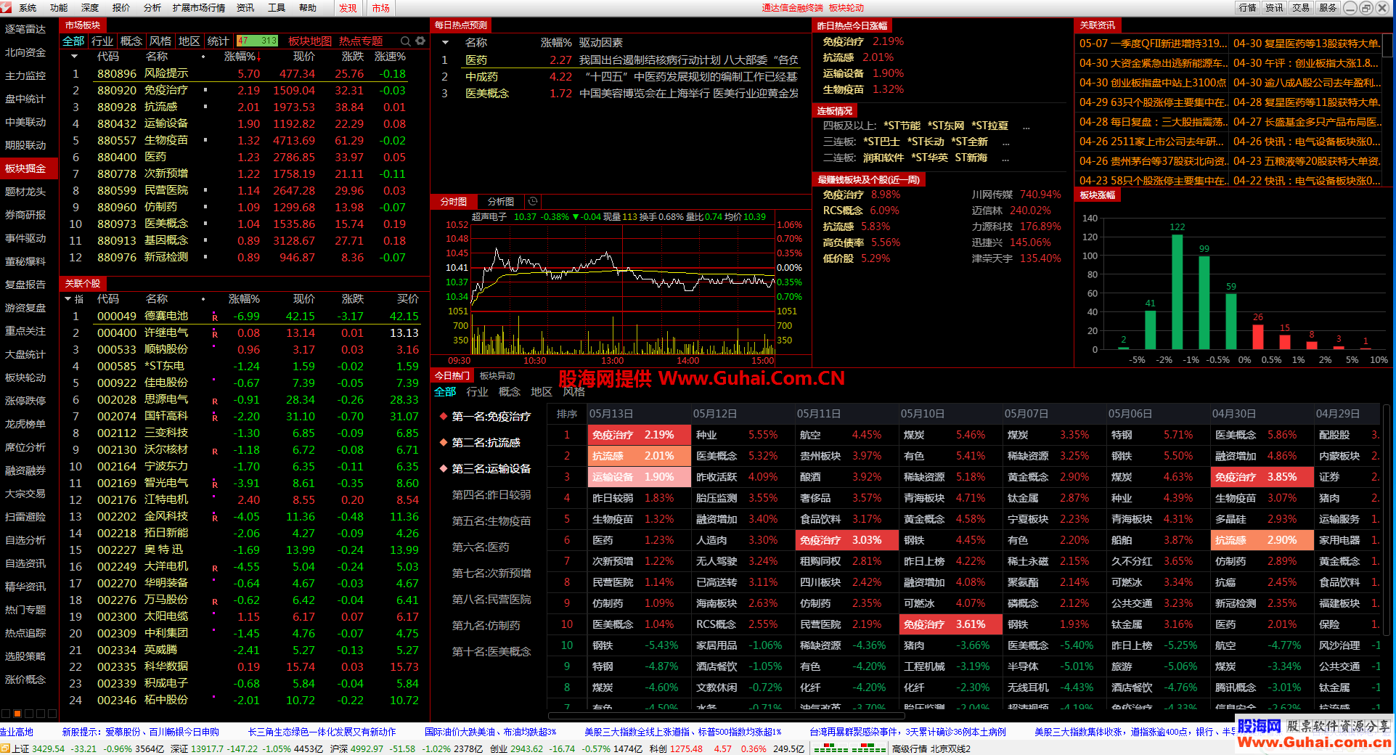This screenshot has width=1396, height=755.
Task: Expand the ellipsis after 二连板 list
Action: tap(1005, 158)
